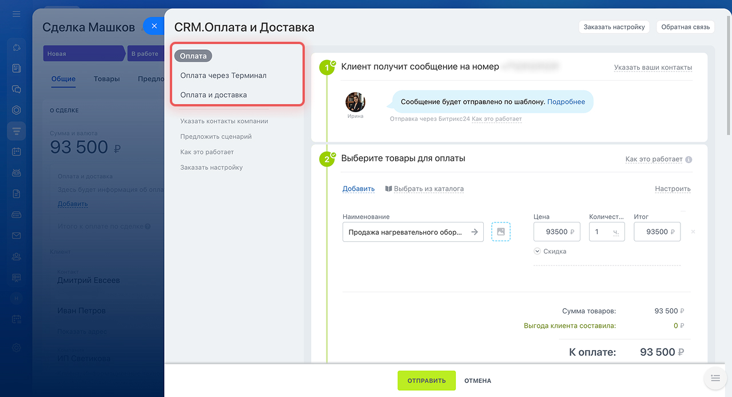Viewport: 732px width, 397px height.
Task: Click the Обратная связь button
Action: coord(685,27)
